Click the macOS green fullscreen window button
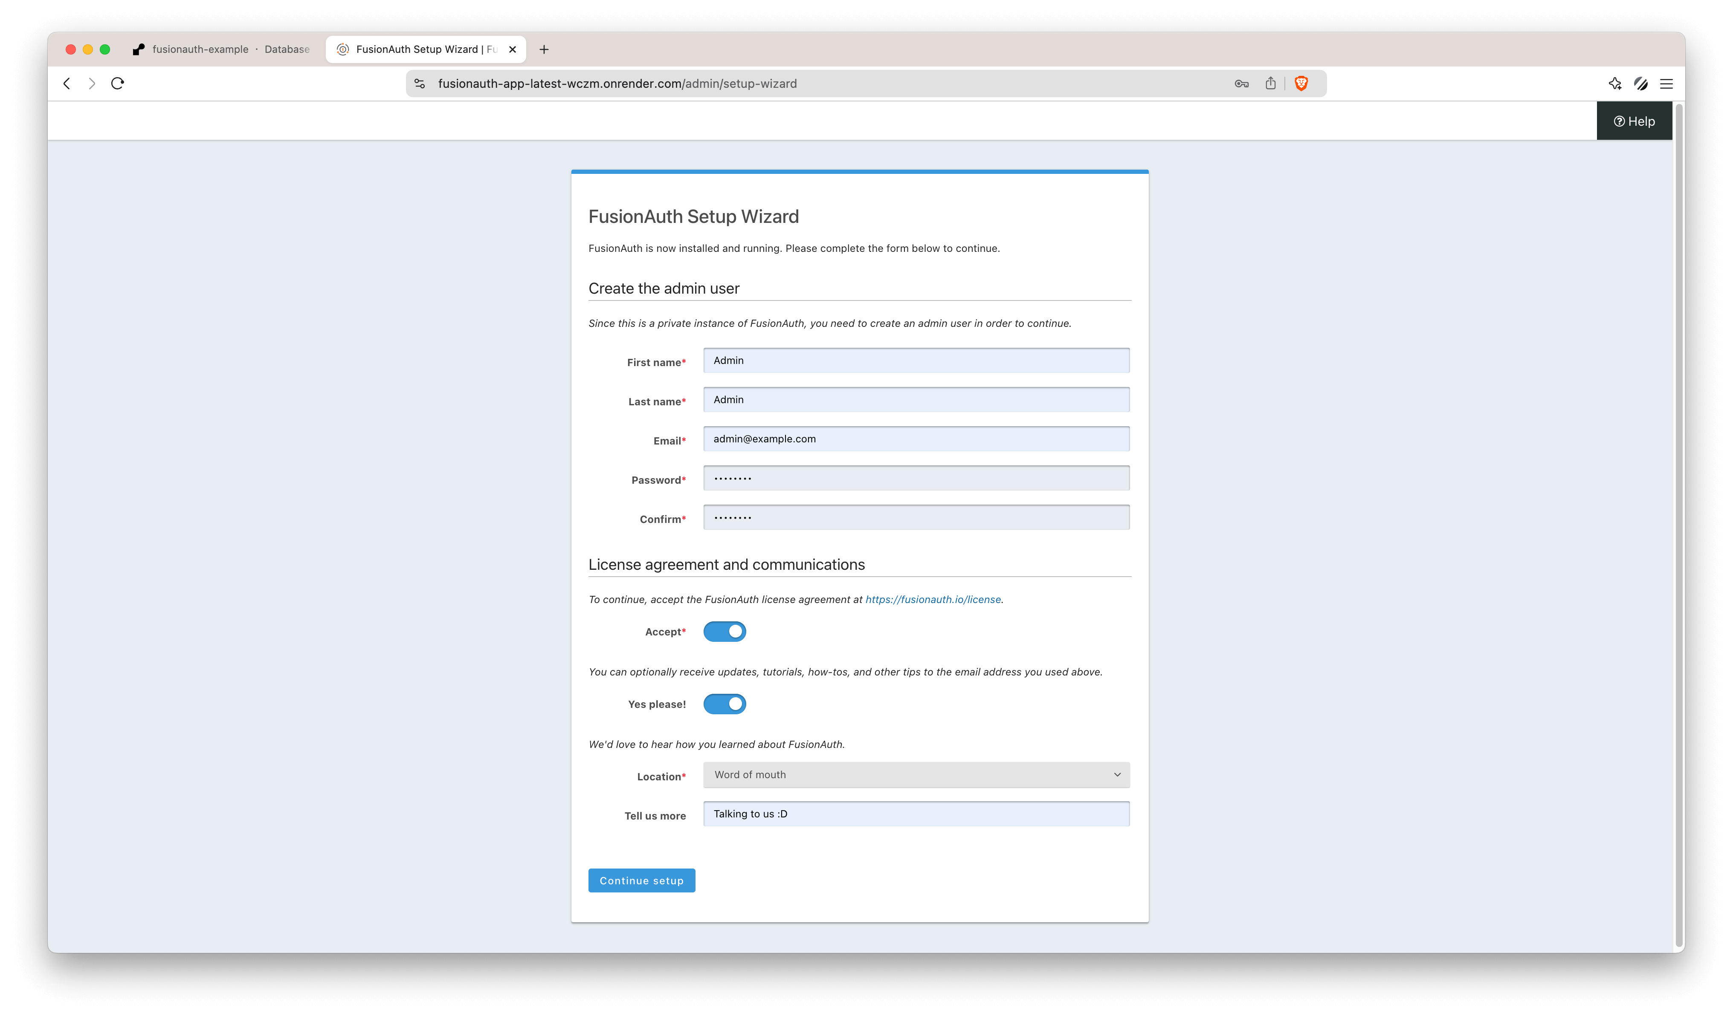Screen dimensions: 1733x1016 [104, 49]
